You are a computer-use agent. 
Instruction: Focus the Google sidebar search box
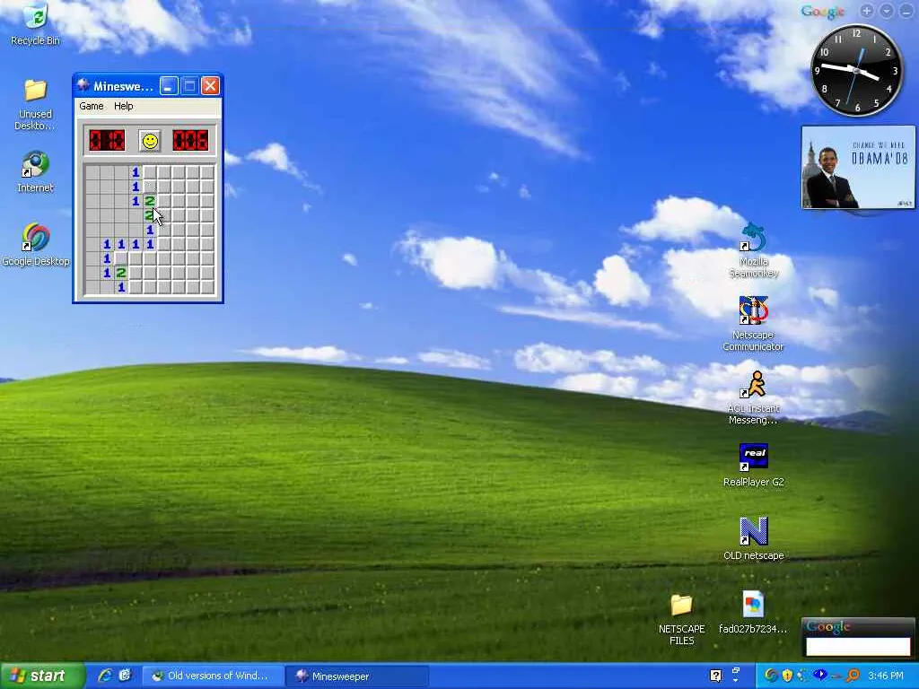click(x=858, y=647)
